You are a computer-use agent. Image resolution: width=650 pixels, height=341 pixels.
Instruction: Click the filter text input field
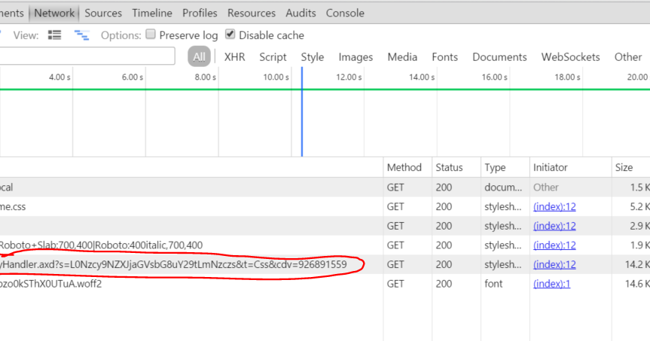click(x=87, y=56)
